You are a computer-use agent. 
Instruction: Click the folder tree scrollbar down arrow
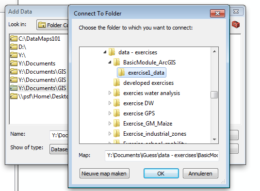pos(214,140)
